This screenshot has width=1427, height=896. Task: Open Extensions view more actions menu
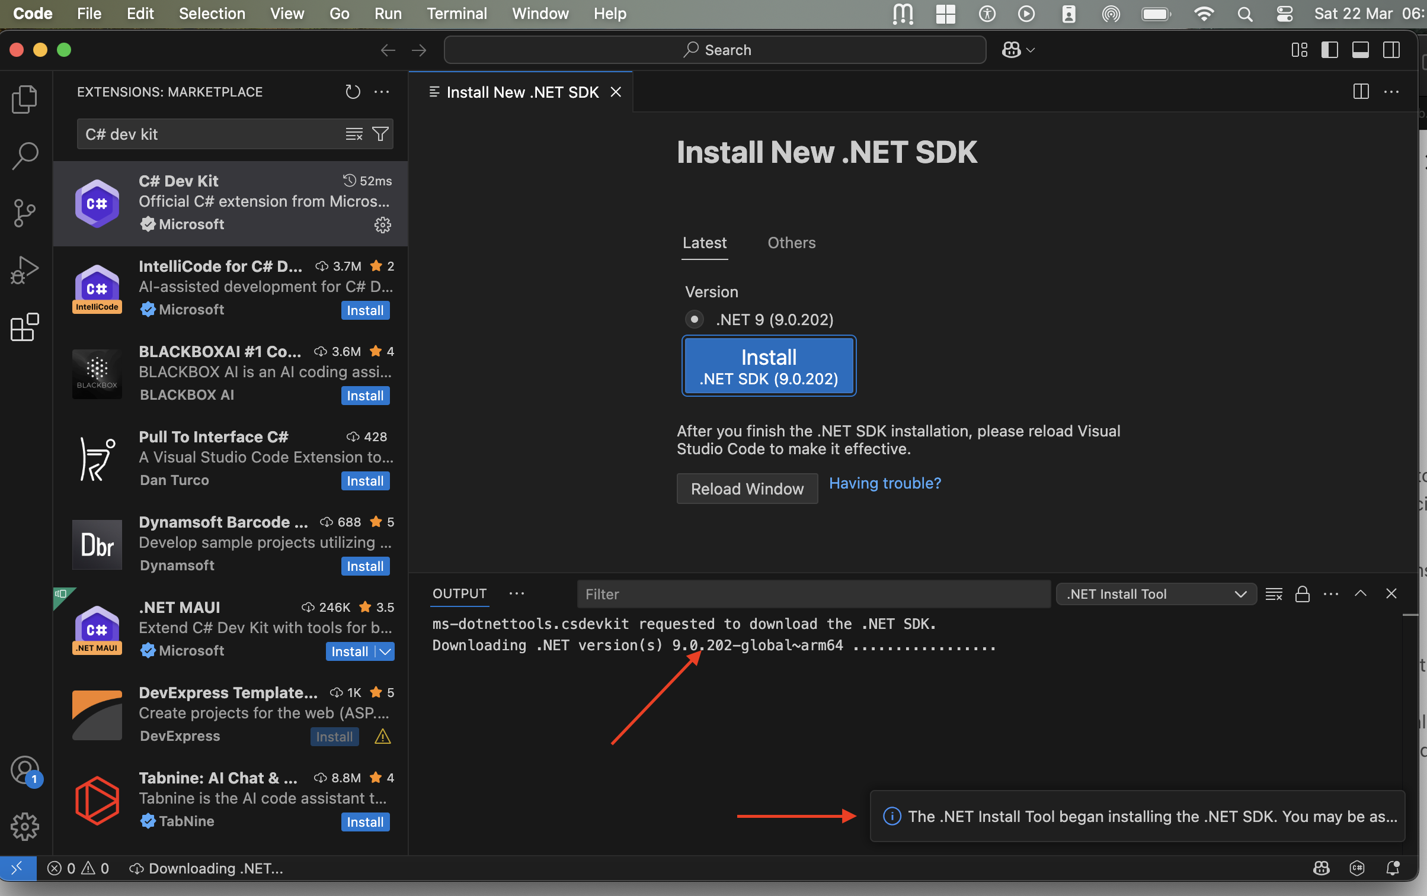pyautogui.click(x=382, y=92)
